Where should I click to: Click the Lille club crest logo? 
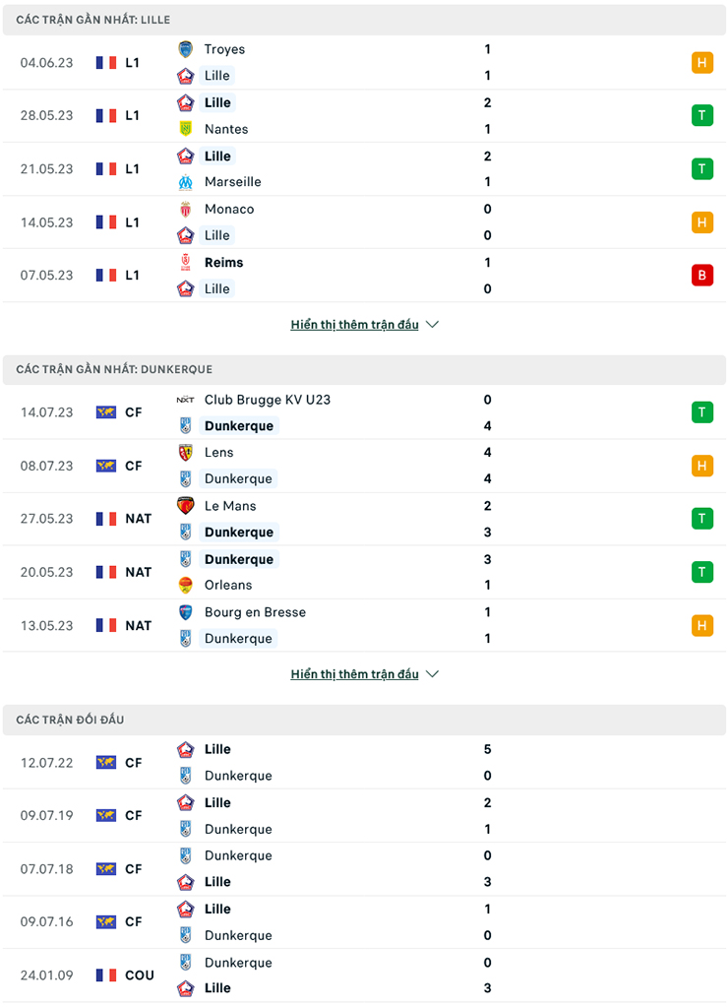[x=185, y=75]
